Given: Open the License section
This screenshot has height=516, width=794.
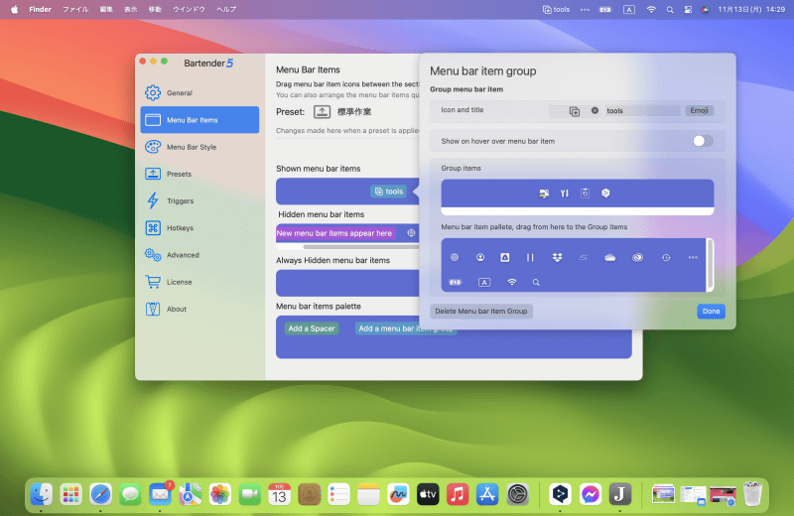Looking at the screenshot, I should [x=199, y=282].
